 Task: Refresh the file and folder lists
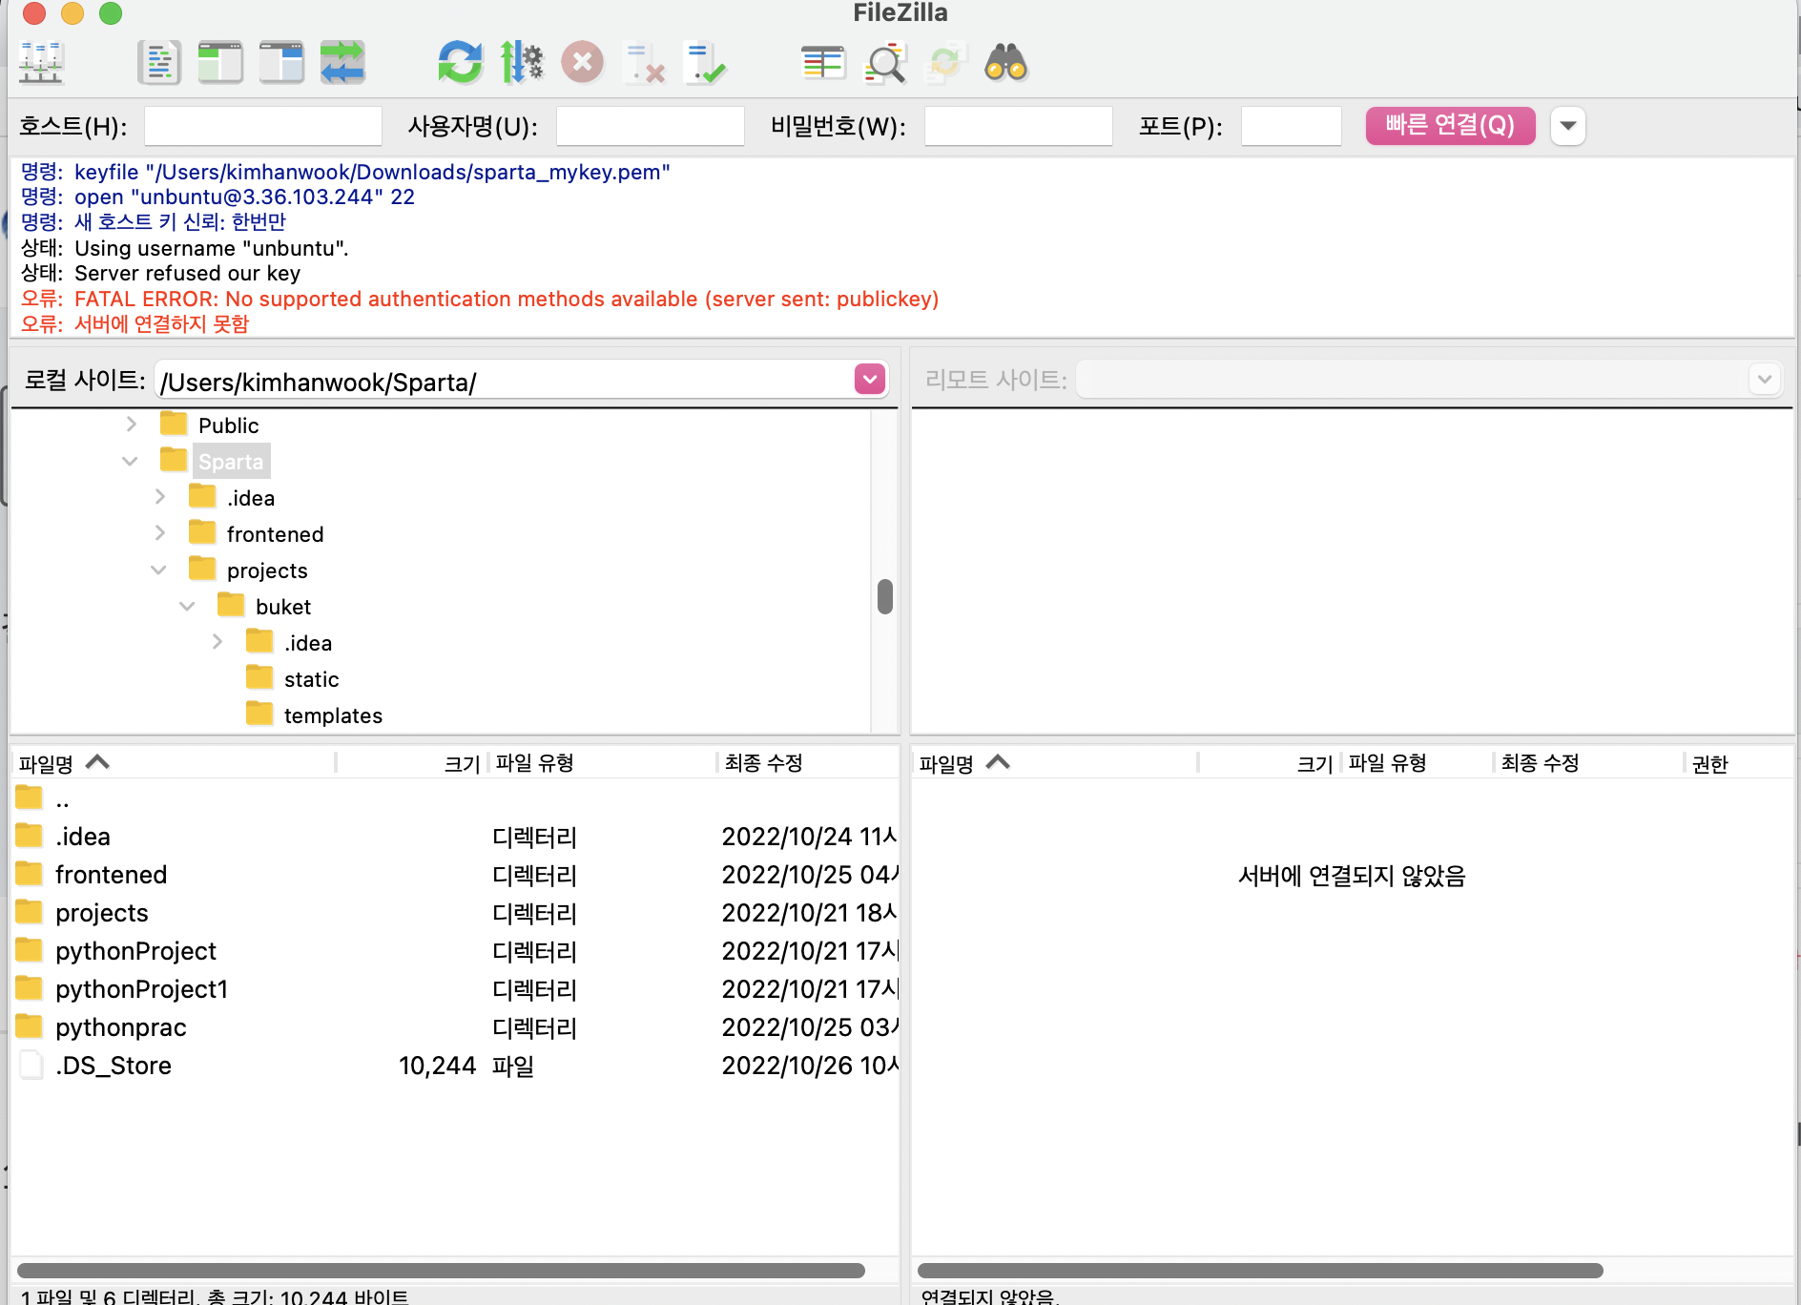coord(460,63)
